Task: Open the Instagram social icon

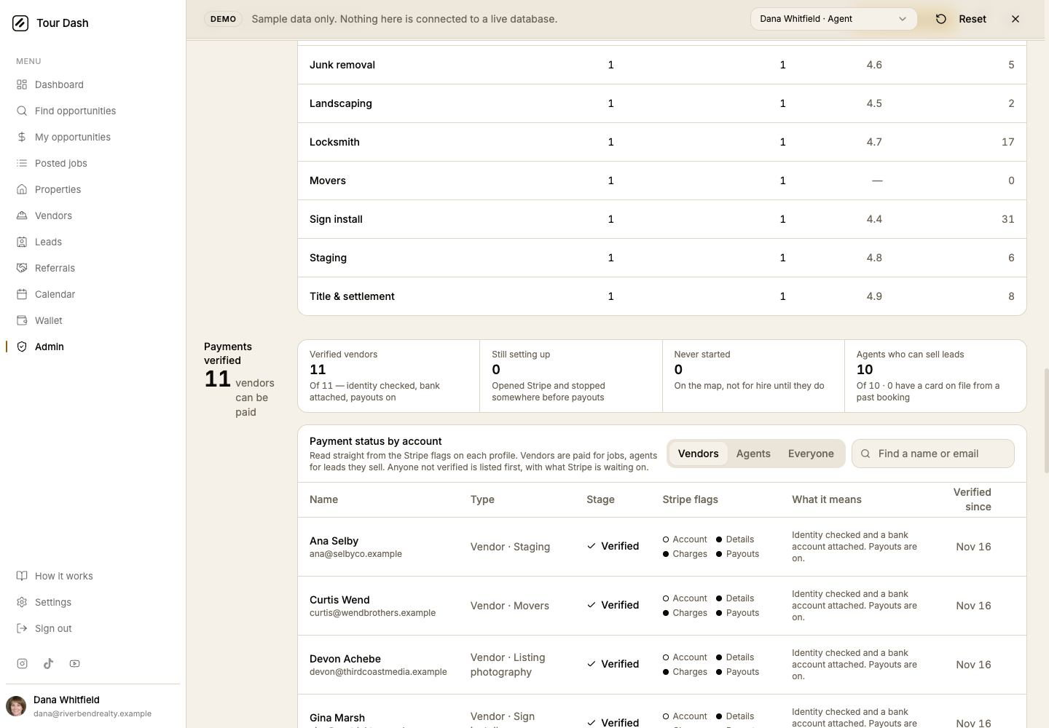Action: coord(23,663)
